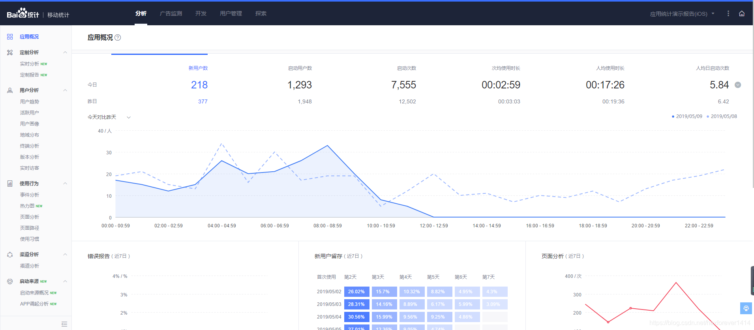This screenshot has height=330, width=754.
Task: Click the 错误报告 panel title
Action: [99, 256]
